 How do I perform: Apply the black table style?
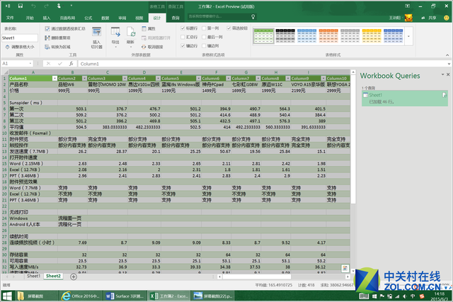pyautogui.click(x=285, y=36)
